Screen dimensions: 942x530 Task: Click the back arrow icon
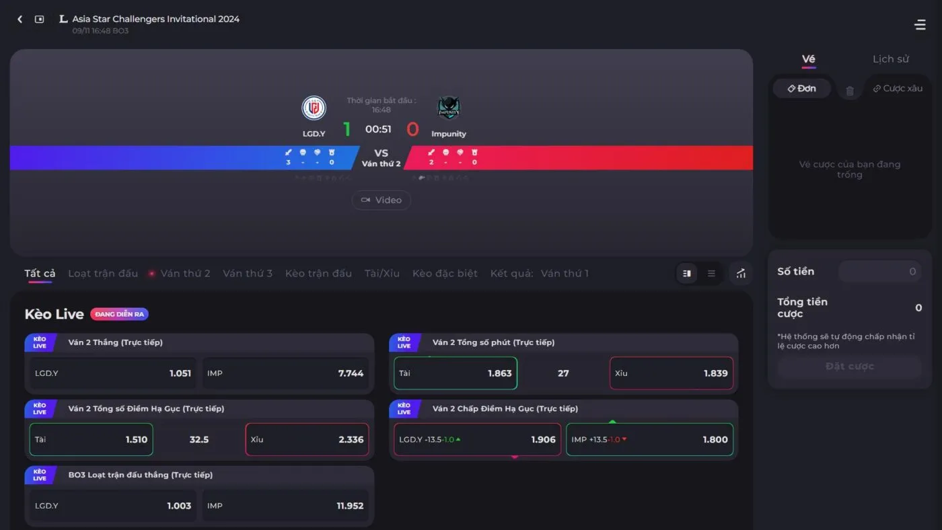click(20, 20)
